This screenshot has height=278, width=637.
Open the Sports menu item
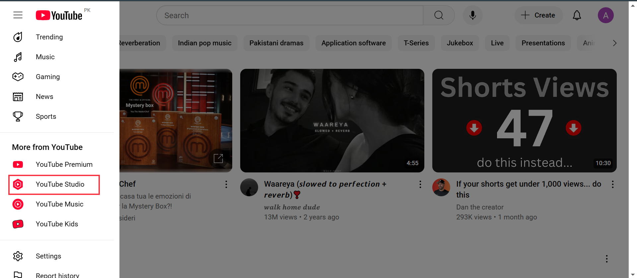57,116
